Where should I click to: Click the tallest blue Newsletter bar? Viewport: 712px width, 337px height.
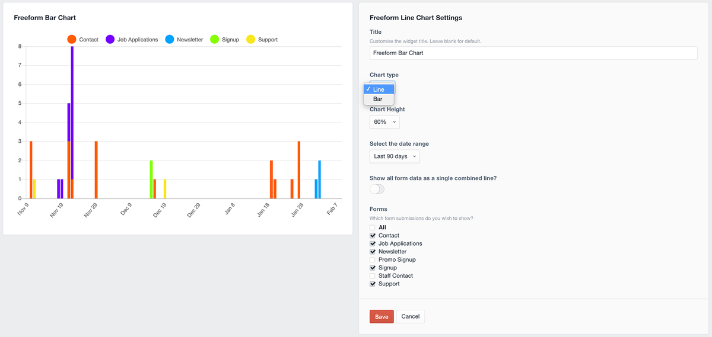320,179
